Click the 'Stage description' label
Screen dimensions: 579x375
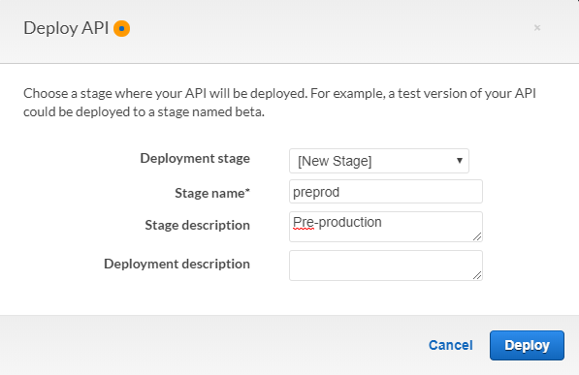coord(197,225)
